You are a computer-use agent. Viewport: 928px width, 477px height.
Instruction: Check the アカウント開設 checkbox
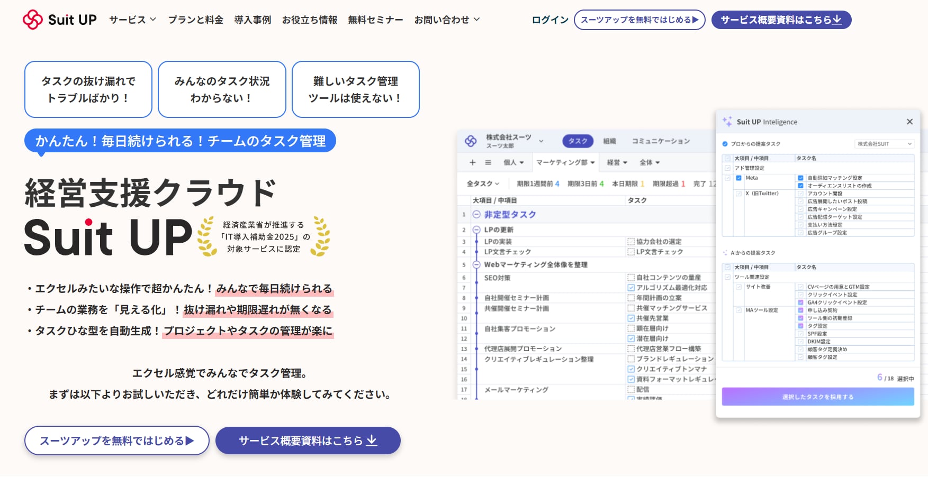click(x=801, y=194)
